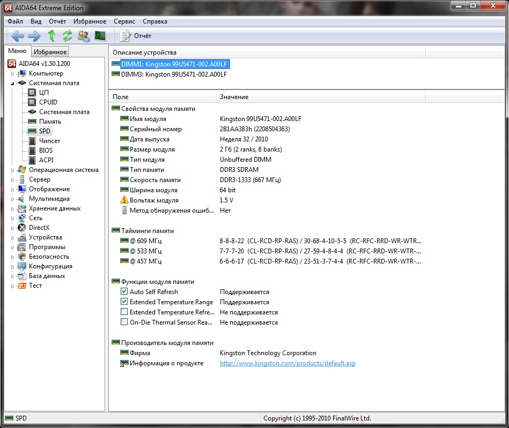The image size is (509, 428).
Task: Expand the База данных tree node
Action: [x=12, y=276]
